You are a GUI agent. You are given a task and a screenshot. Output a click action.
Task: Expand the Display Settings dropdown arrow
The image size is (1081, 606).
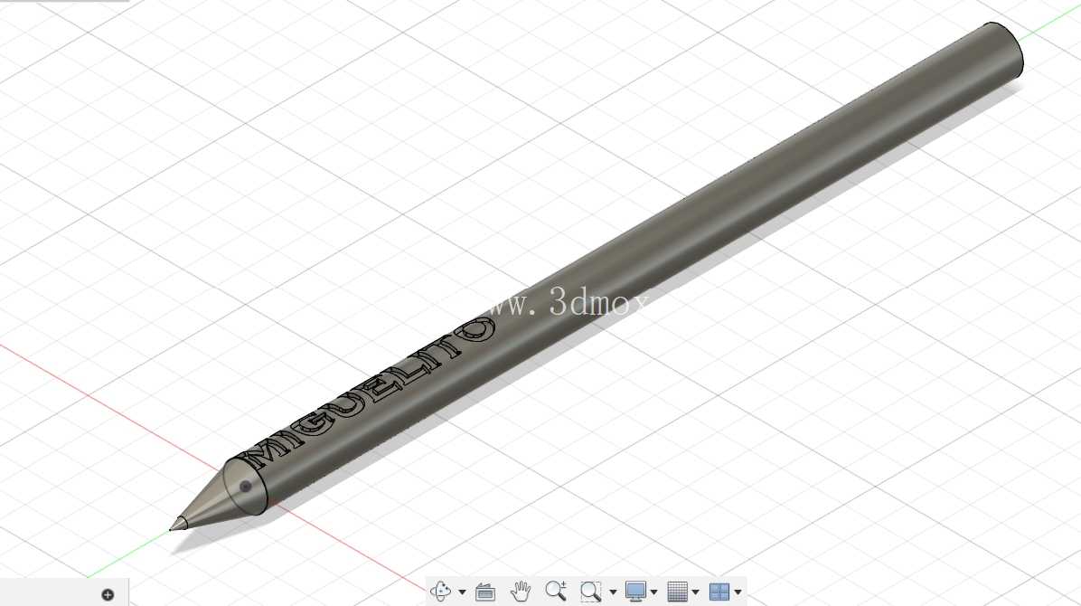653,592
